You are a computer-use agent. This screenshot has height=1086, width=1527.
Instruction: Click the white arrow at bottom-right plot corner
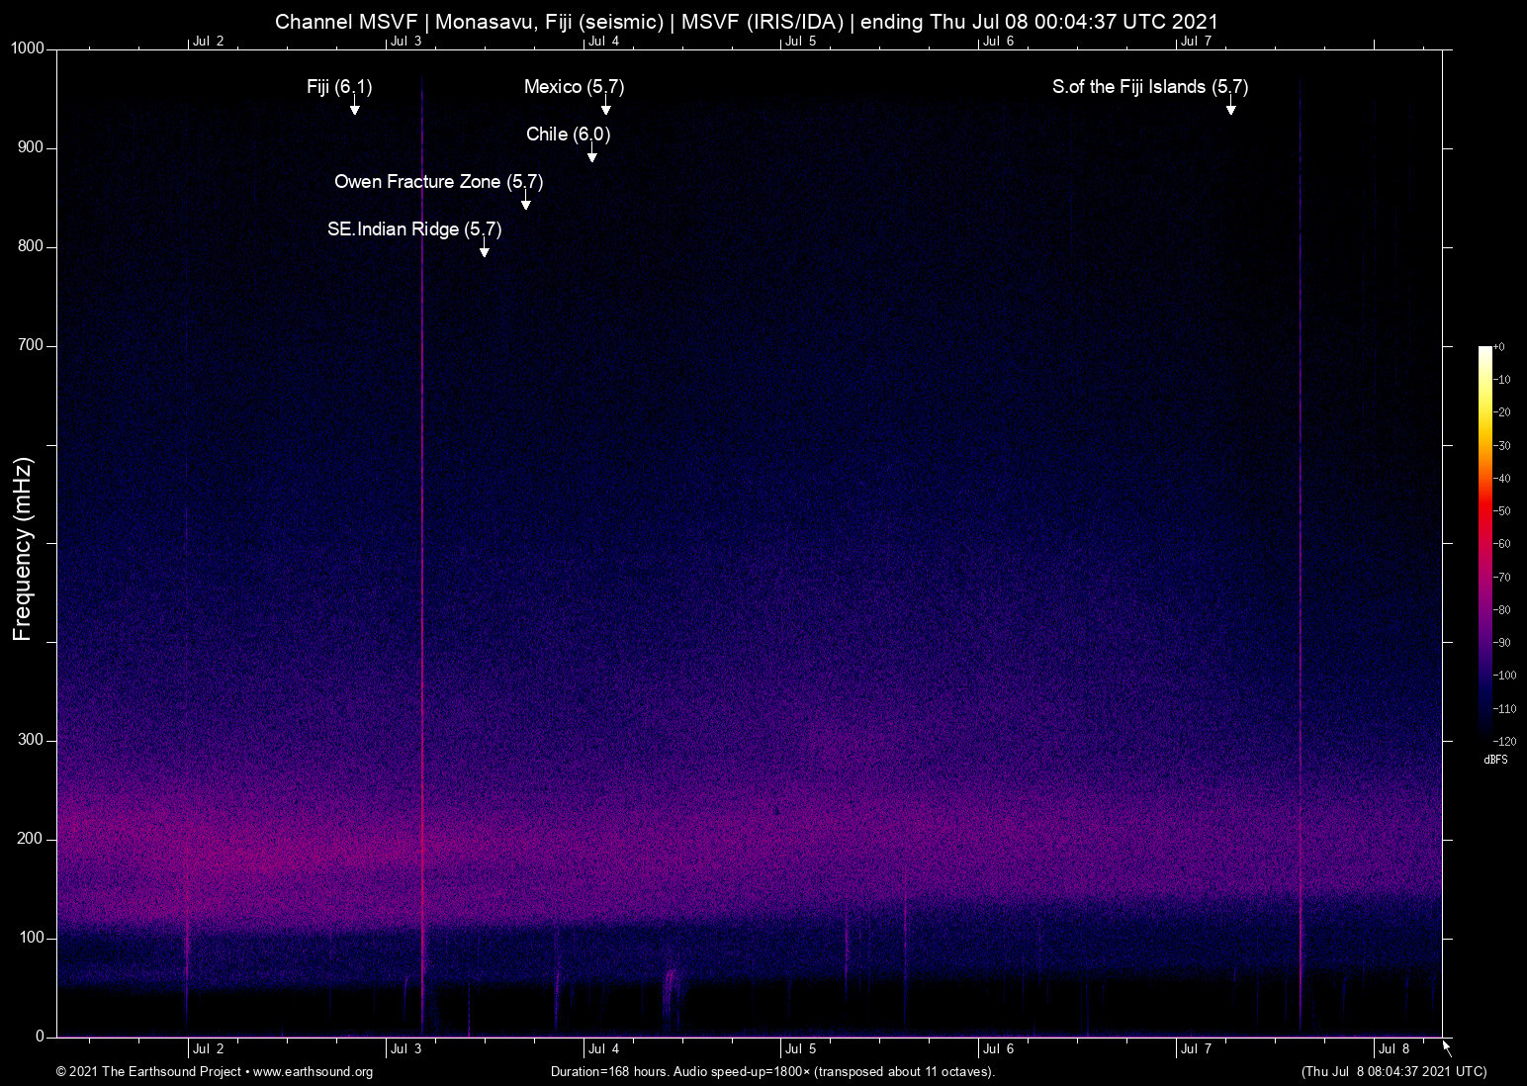tap(1447, 1048)
